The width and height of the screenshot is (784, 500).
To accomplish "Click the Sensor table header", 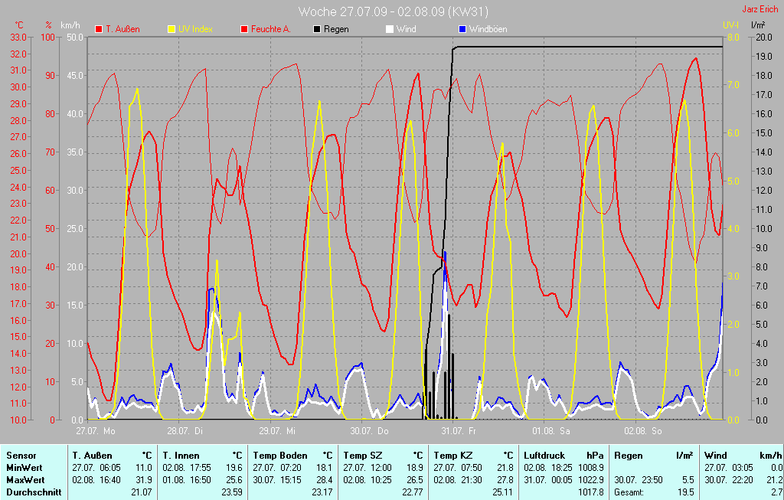I will point(21,456).
